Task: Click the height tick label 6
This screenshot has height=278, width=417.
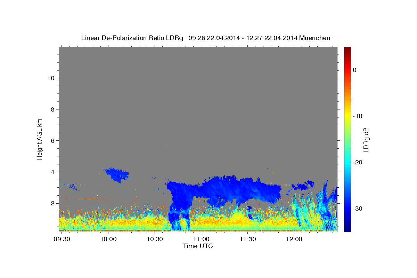Action: coord(53,140)
